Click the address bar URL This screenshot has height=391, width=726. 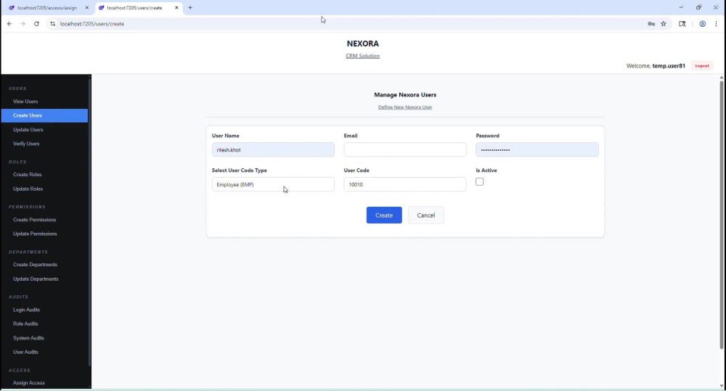(x=92, y=24)
